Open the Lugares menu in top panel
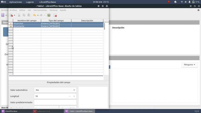This screenshot has height=113, width=201. point(30,2)
